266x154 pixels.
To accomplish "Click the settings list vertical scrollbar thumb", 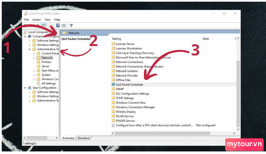I will coord(238,94).
